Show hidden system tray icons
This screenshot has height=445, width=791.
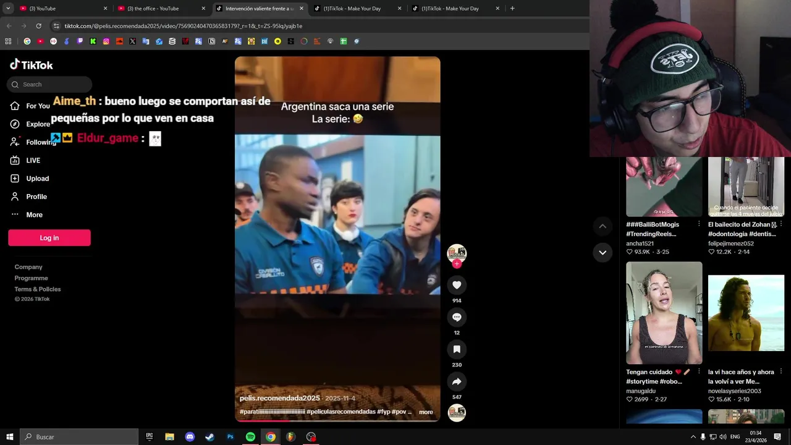pos(693,437)
